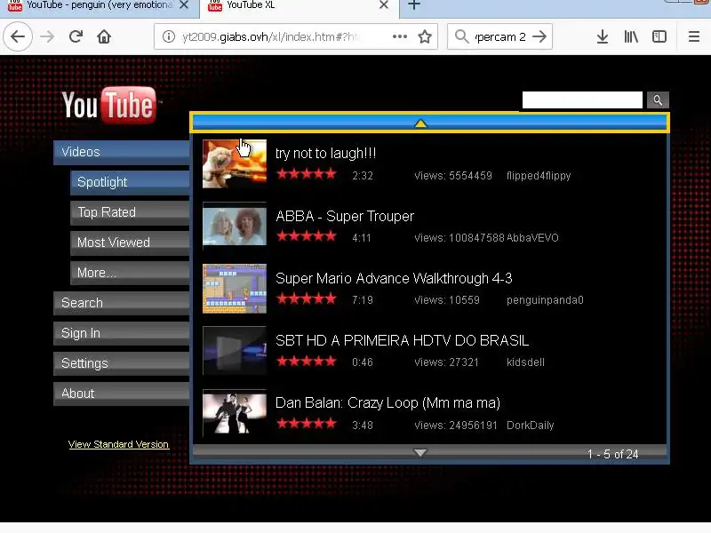
Task: Click the uploader name DorkDaily
Action: coord(530,426)
